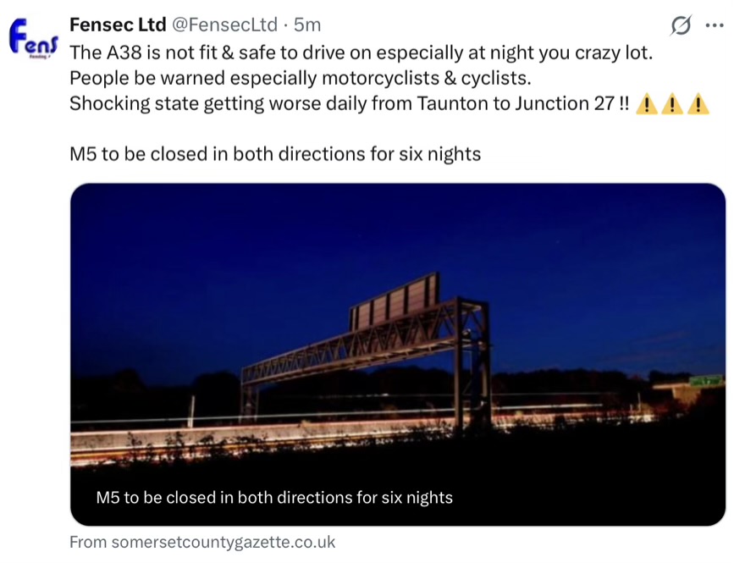Click the first warning triangle emoji
This screenshot has width=734, height=563.
click(x=646, y=104)
